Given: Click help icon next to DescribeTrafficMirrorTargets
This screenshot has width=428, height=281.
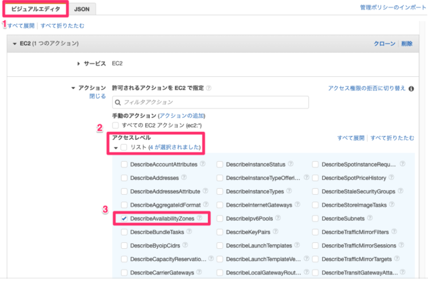Looking at the screenshot, I should point(397,258).
